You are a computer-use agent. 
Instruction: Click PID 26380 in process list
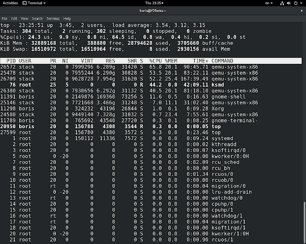pyautogui.click(x=8, y=91)
